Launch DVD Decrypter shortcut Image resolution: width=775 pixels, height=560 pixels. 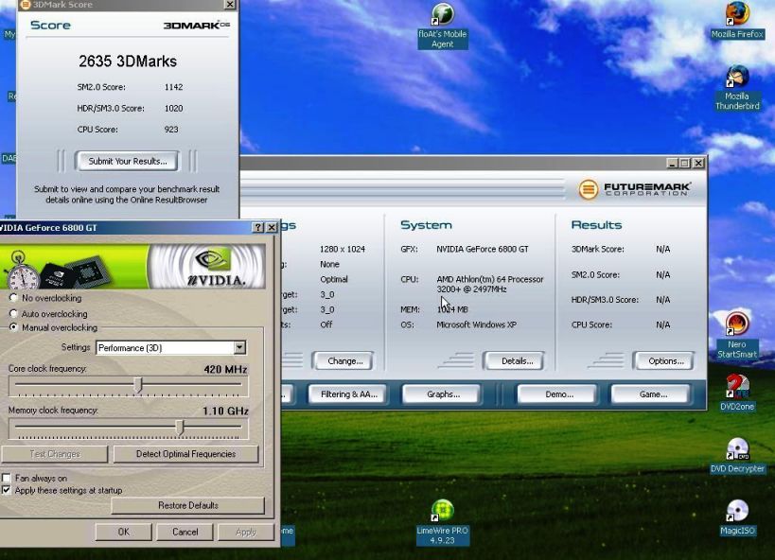click(x=737, y=450)
